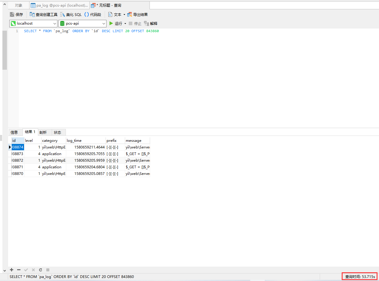
Task: Click the level column header
Action: tap(32, 140)
